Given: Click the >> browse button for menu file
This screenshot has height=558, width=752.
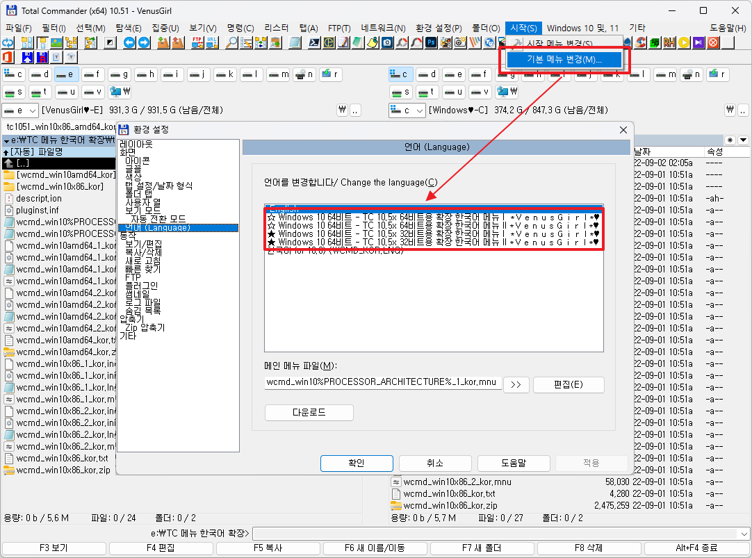Looking at the screenshot, I should point(516,384).
